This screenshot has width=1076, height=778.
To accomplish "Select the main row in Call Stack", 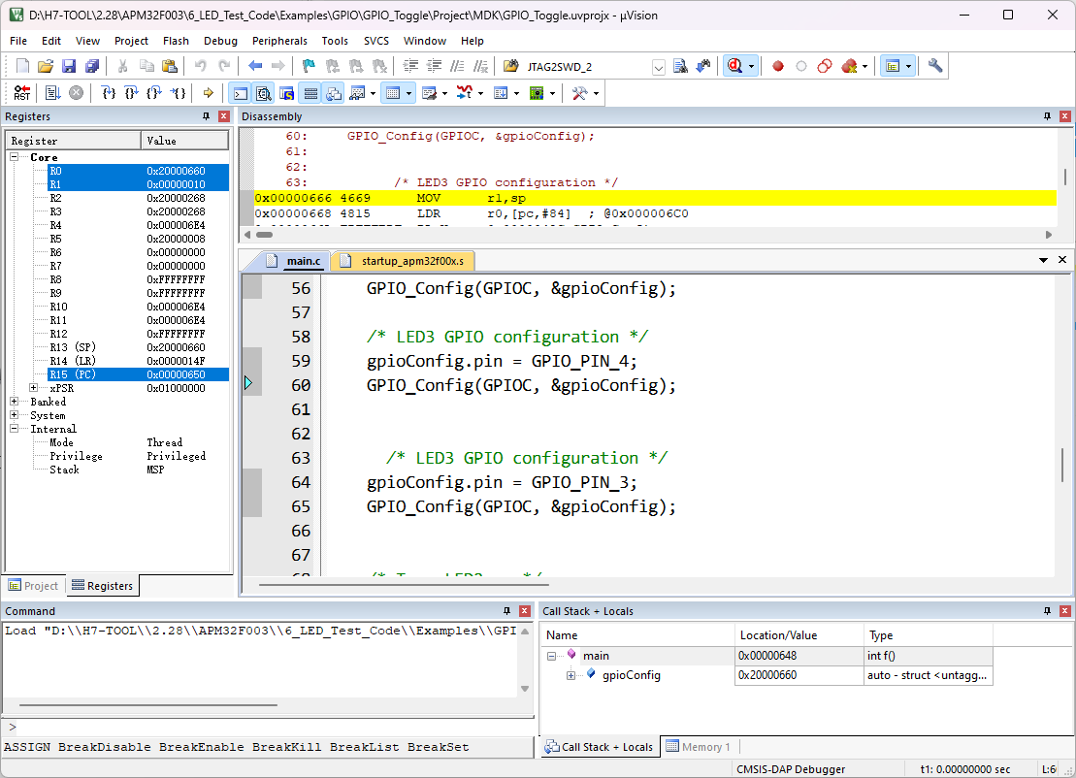I will pyautogui.click(x=767, y=656).
